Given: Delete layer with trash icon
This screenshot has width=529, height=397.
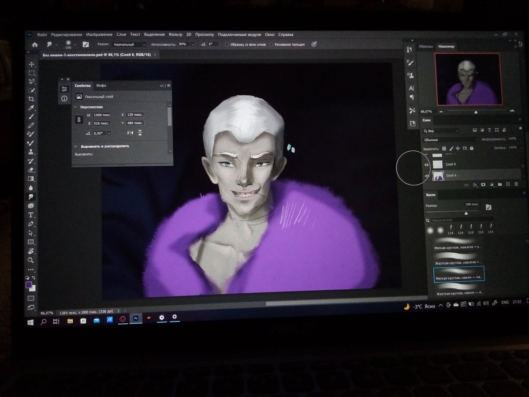Looking at the screenshot, I should (516, 184).
